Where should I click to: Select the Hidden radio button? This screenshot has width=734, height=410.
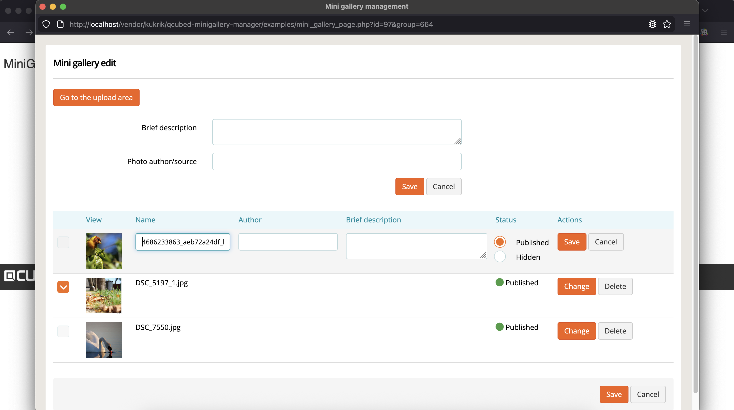point(500,256)
